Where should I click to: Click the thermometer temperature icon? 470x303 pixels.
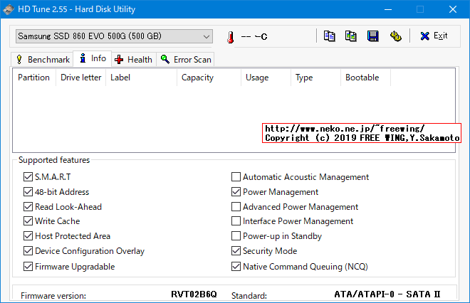click(230, 37)
